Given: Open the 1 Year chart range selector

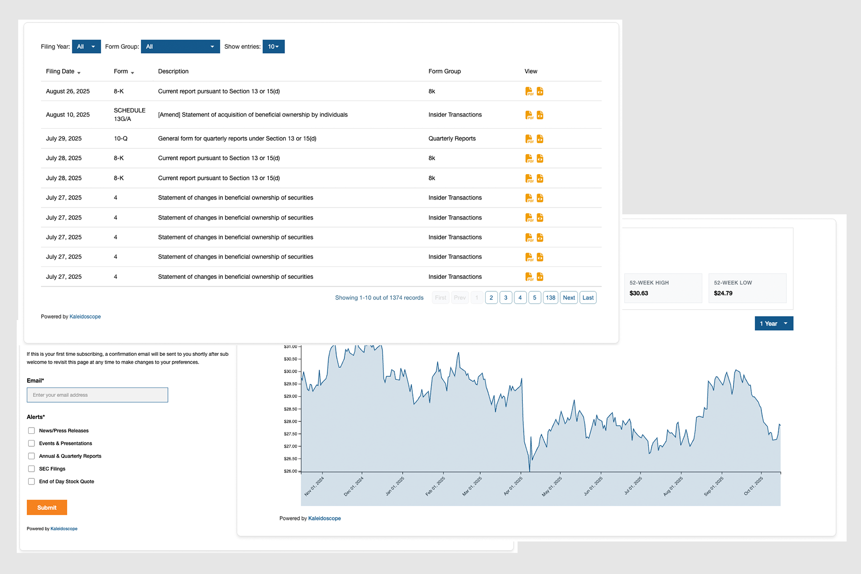Looking at the screenshot, I should [x=773, y=323].
